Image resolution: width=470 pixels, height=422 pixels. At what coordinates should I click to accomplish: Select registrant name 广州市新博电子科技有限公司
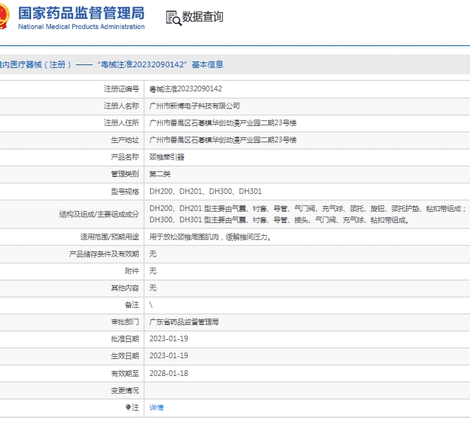[195, 106]
